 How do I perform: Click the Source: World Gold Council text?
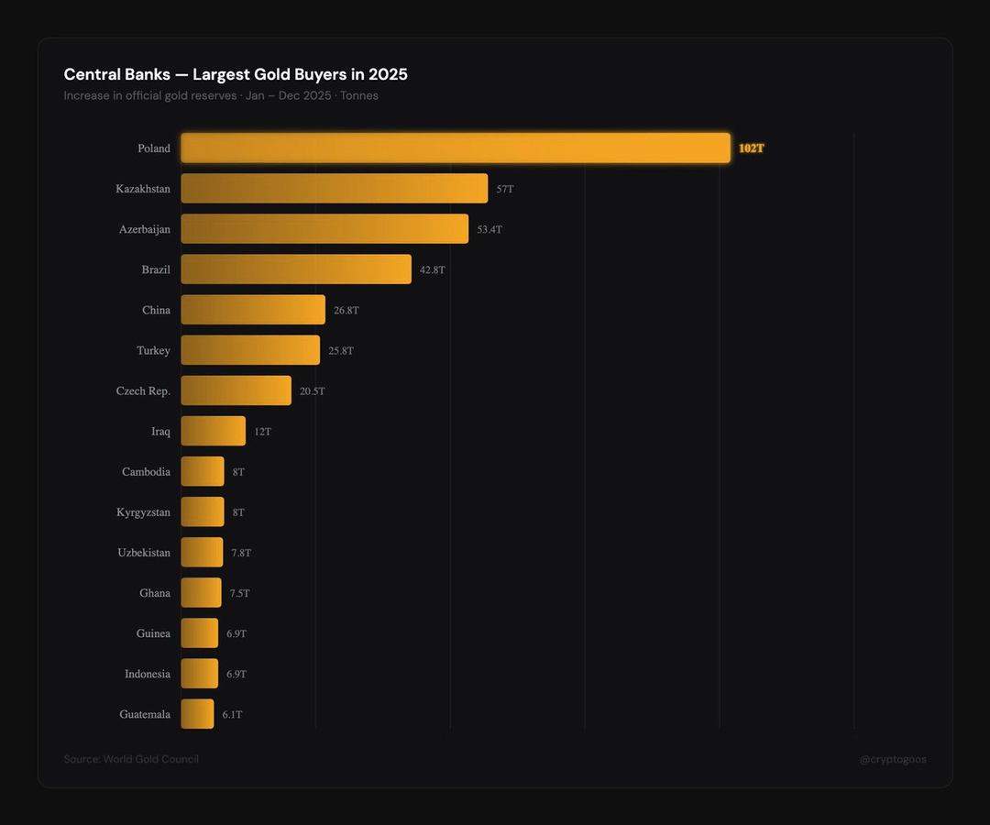[131, 759]
